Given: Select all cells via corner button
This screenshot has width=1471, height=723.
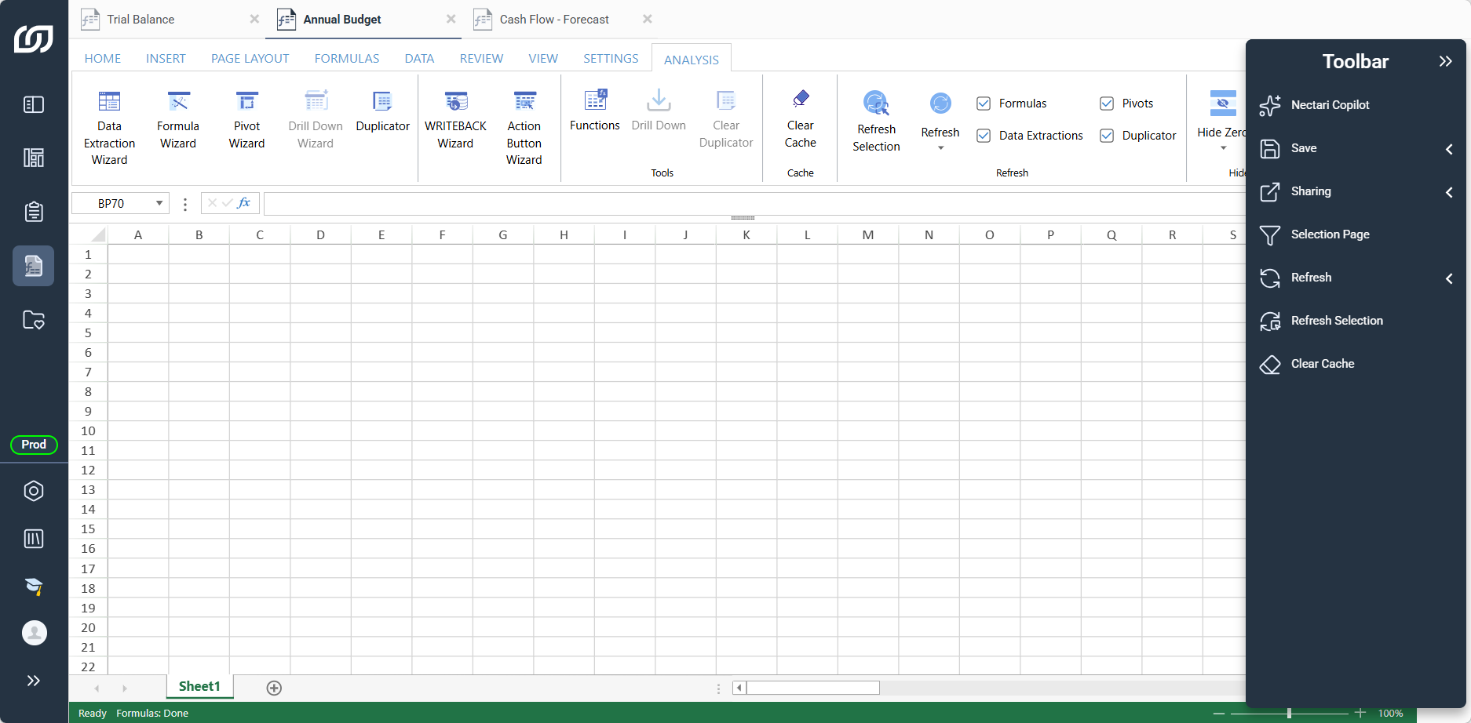Looking at the screenshot, I should (x=98, y=234).
